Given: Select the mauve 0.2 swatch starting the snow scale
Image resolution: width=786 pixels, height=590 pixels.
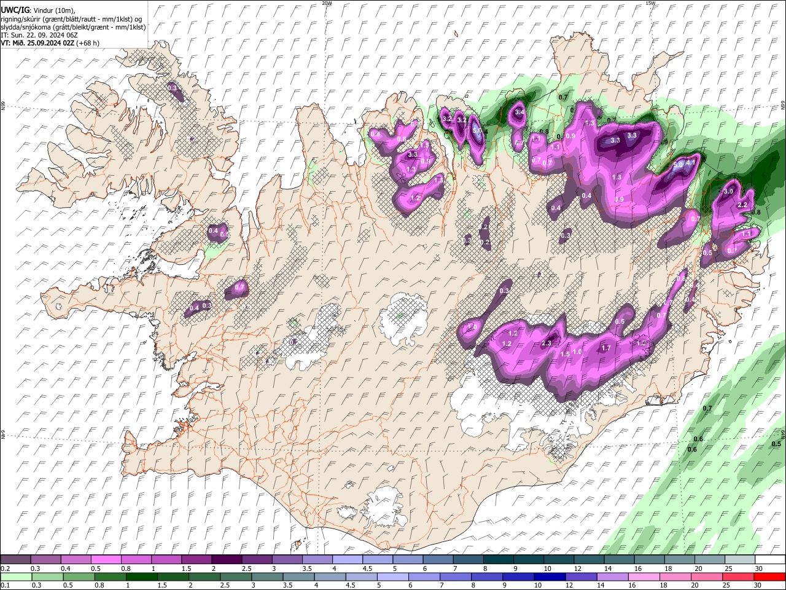Looking at the screenshot, I should [x=15, y=560].
